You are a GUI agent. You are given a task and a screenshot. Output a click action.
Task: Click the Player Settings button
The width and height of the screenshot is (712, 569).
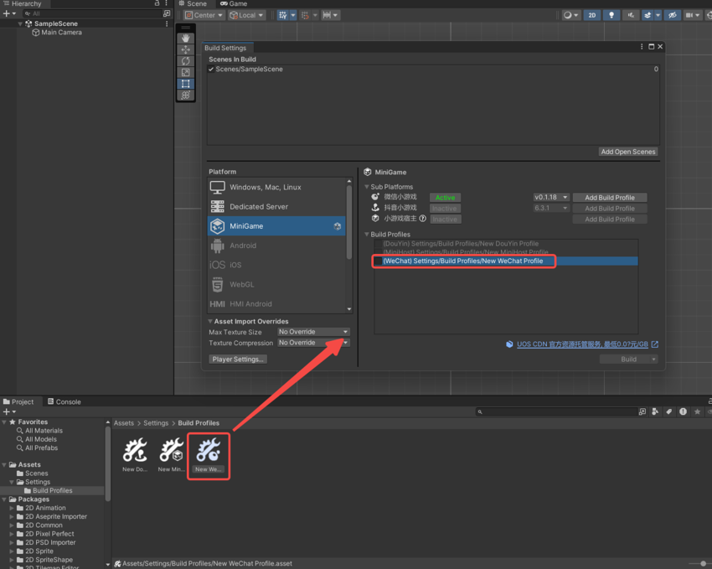(239, 360)
